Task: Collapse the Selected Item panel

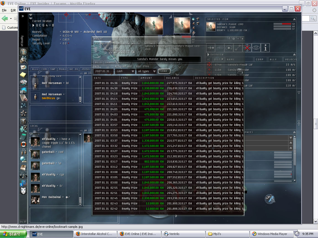Action: (x=294, y=20)
